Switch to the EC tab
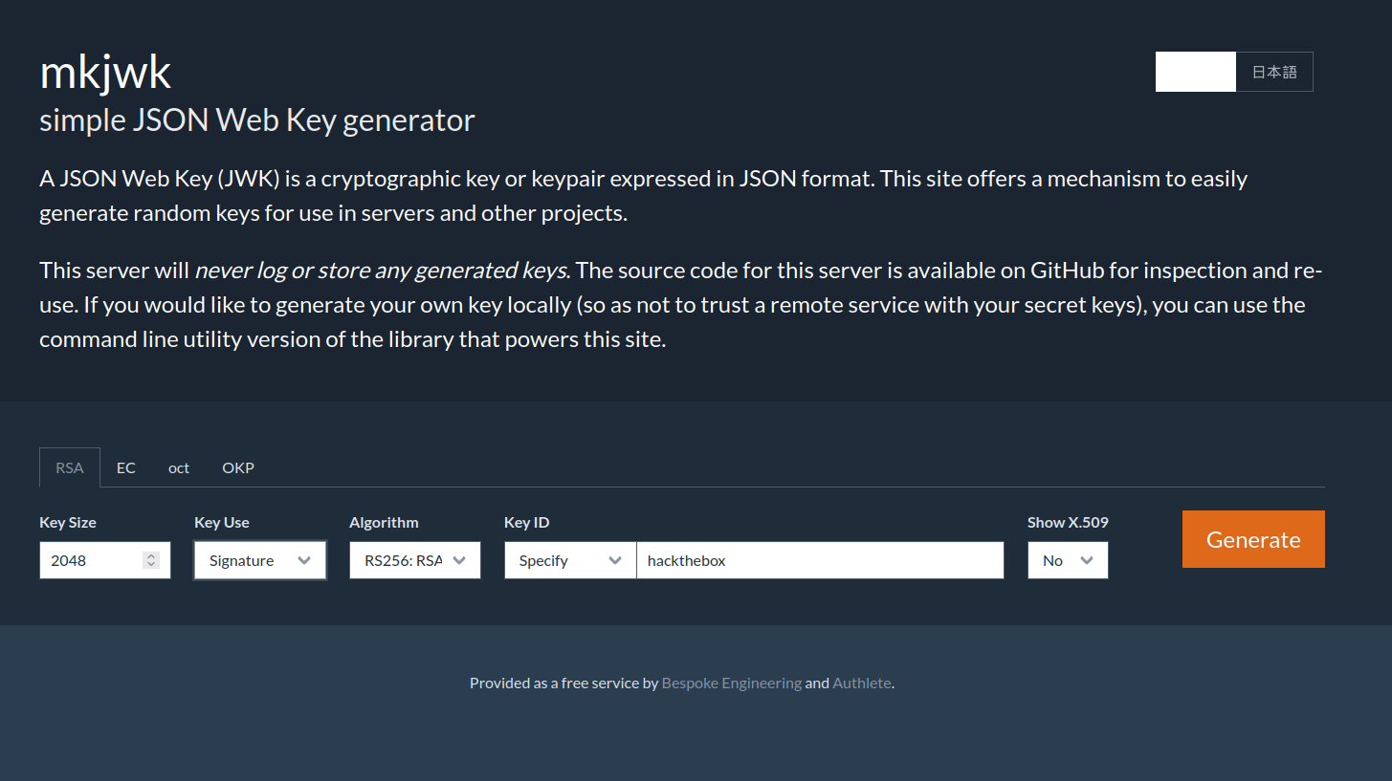 [126, 467]
